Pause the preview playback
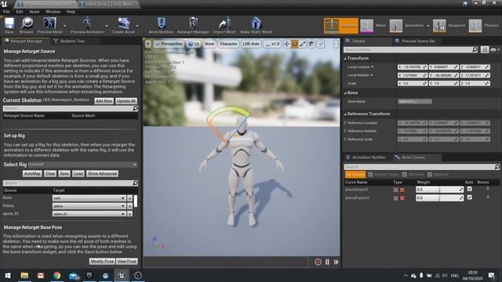502x282 pixels. pyautogui.click(x=327, y=262)
